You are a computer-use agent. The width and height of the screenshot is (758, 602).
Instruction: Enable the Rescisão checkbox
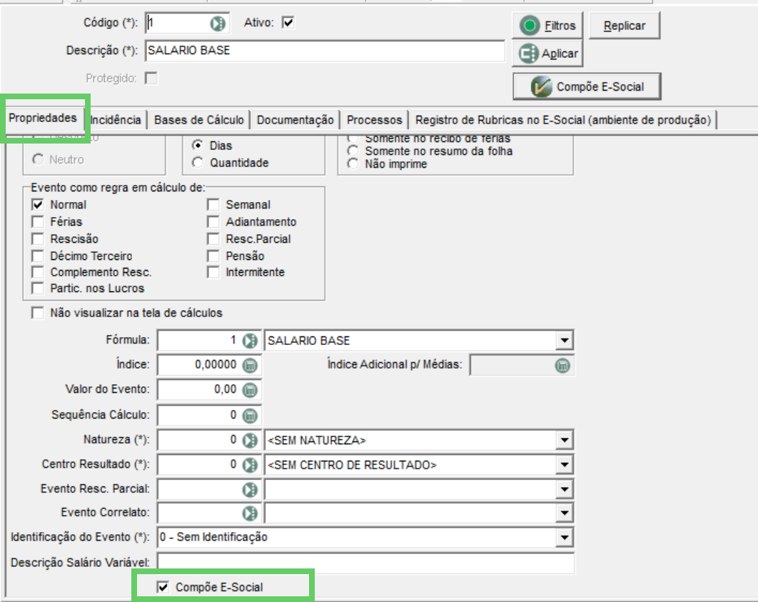[x=38, y=239]
